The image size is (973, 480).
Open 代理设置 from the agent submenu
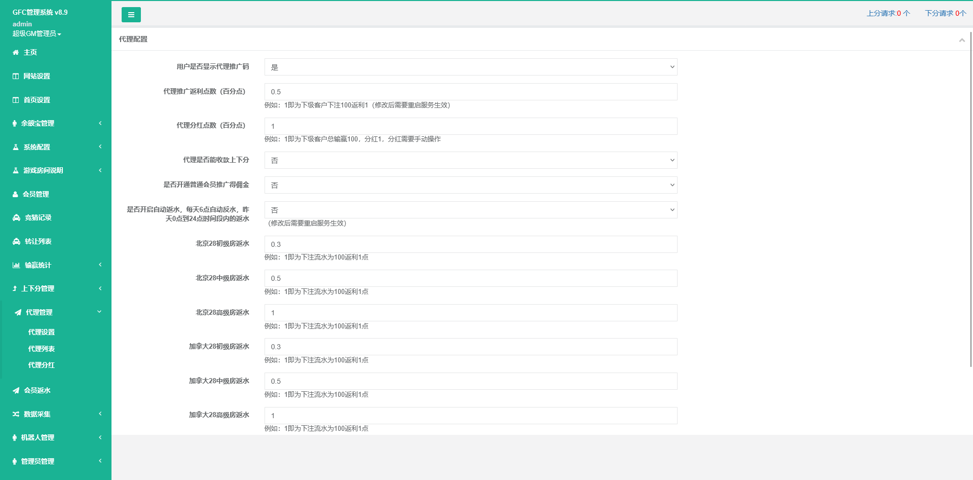pos(41,332)
